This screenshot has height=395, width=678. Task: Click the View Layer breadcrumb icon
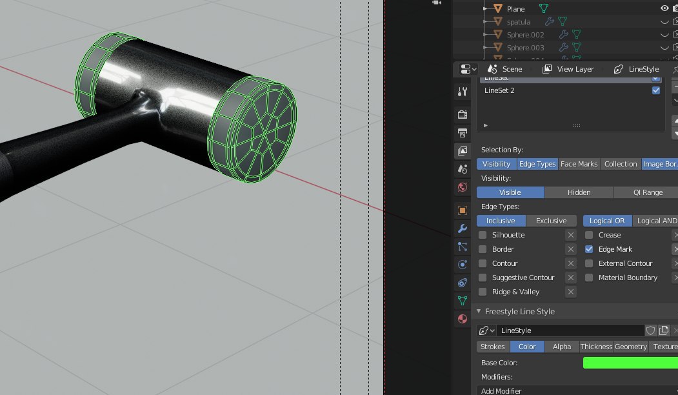pyautogui.click(x=547, y=69)
